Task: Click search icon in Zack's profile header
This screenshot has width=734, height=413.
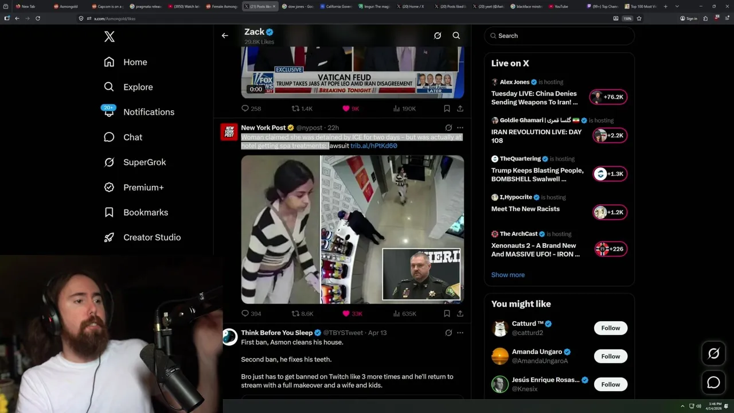Action: coord(456,36)
